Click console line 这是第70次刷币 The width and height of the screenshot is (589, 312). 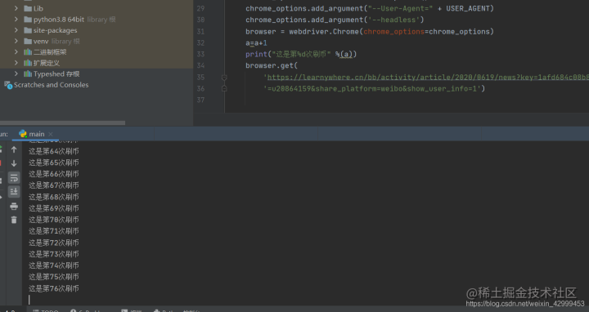(x=54, y=220)
